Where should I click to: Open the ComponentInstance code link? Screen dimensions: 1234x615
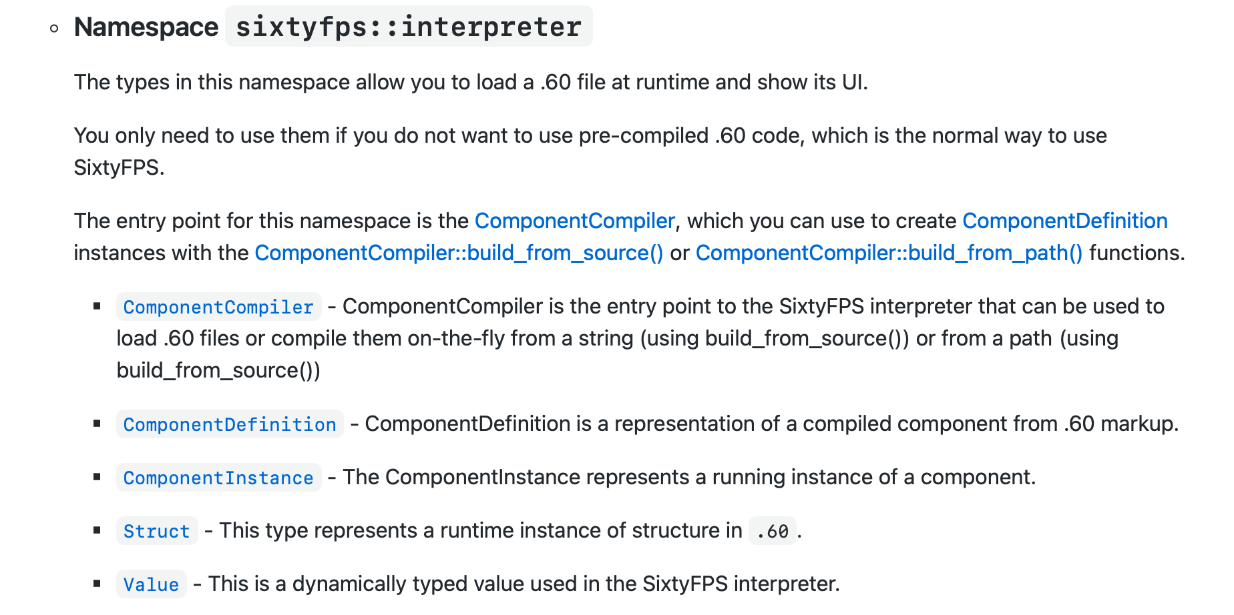coord(218,478)
